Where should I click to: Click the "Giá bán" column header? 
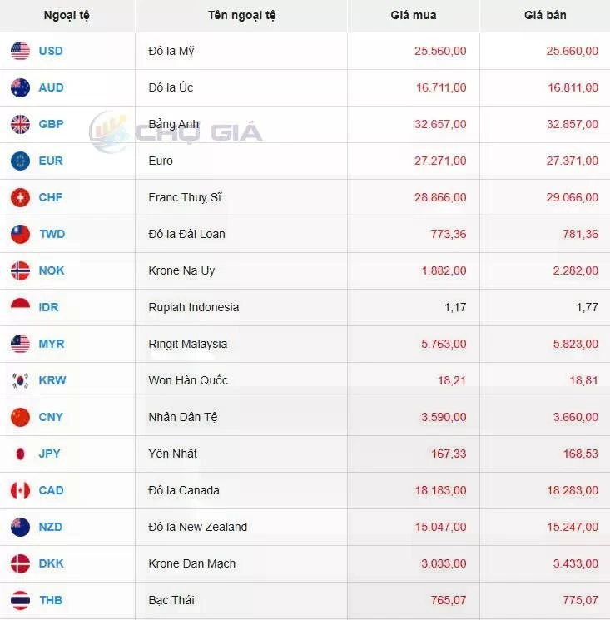pos(545,15)
